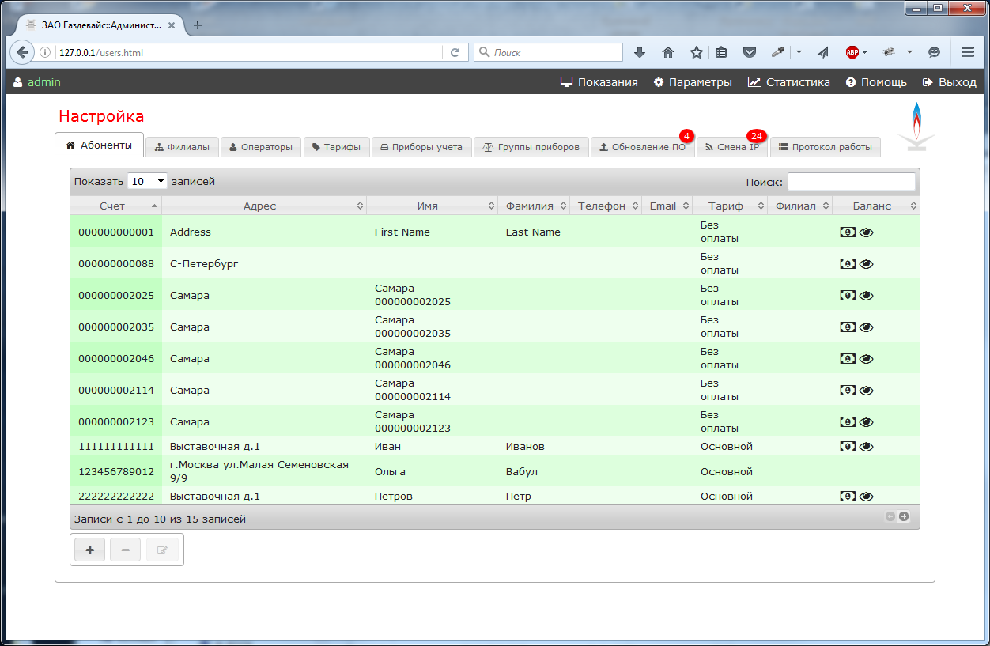Open Adblock Plus toolbar icon

pos(852,52)
